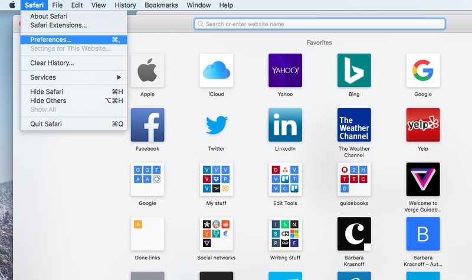Open the File menu

tap(57, 5)
